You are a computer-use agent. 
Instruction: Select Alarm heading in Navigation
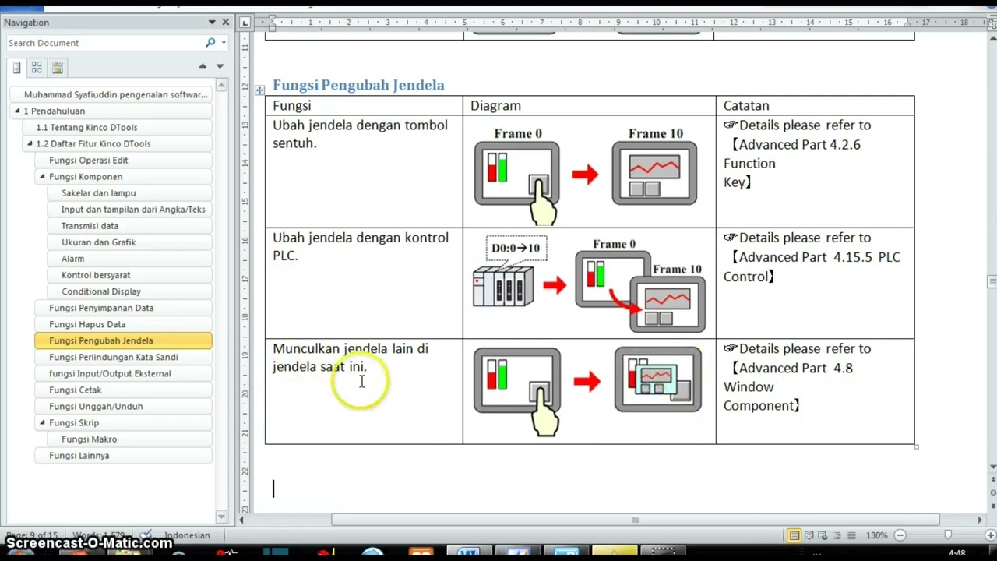pos(130,258)
